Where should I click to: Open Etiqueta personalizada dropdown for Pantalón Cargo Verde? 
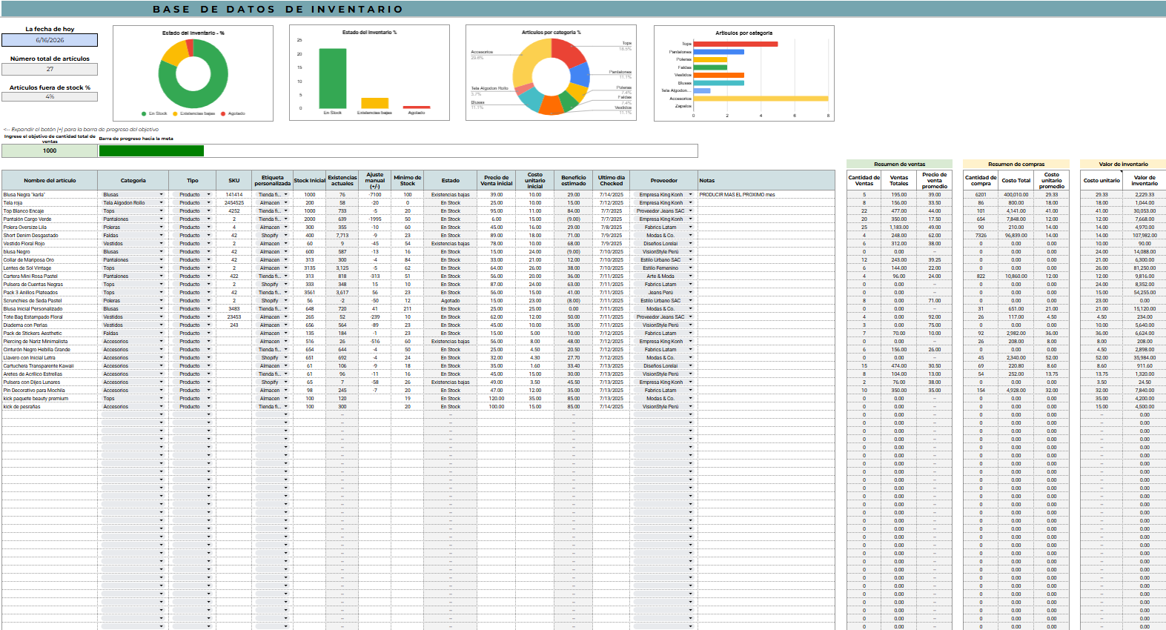click(x=285, y=219)
